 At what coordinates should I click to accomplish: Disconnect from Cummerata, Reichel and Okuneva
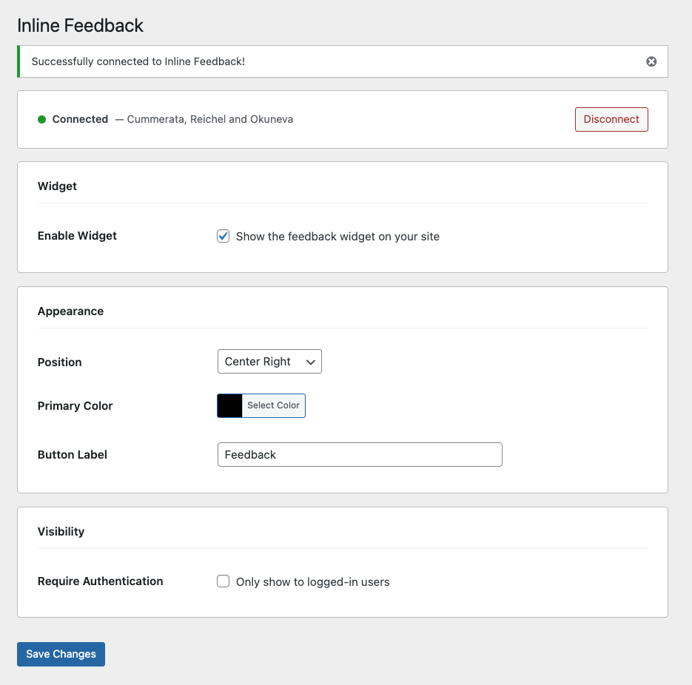[x=611, y=119]
